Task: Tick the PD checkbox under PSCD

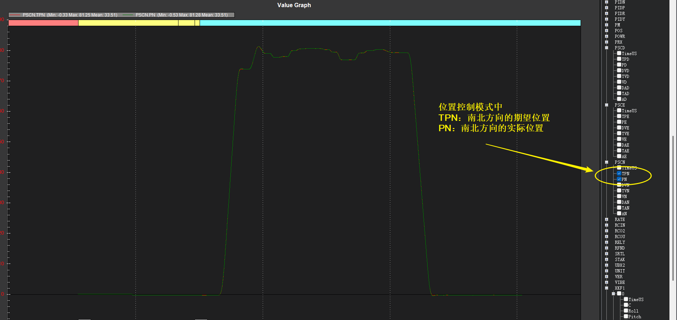Action: click(619, 65)
